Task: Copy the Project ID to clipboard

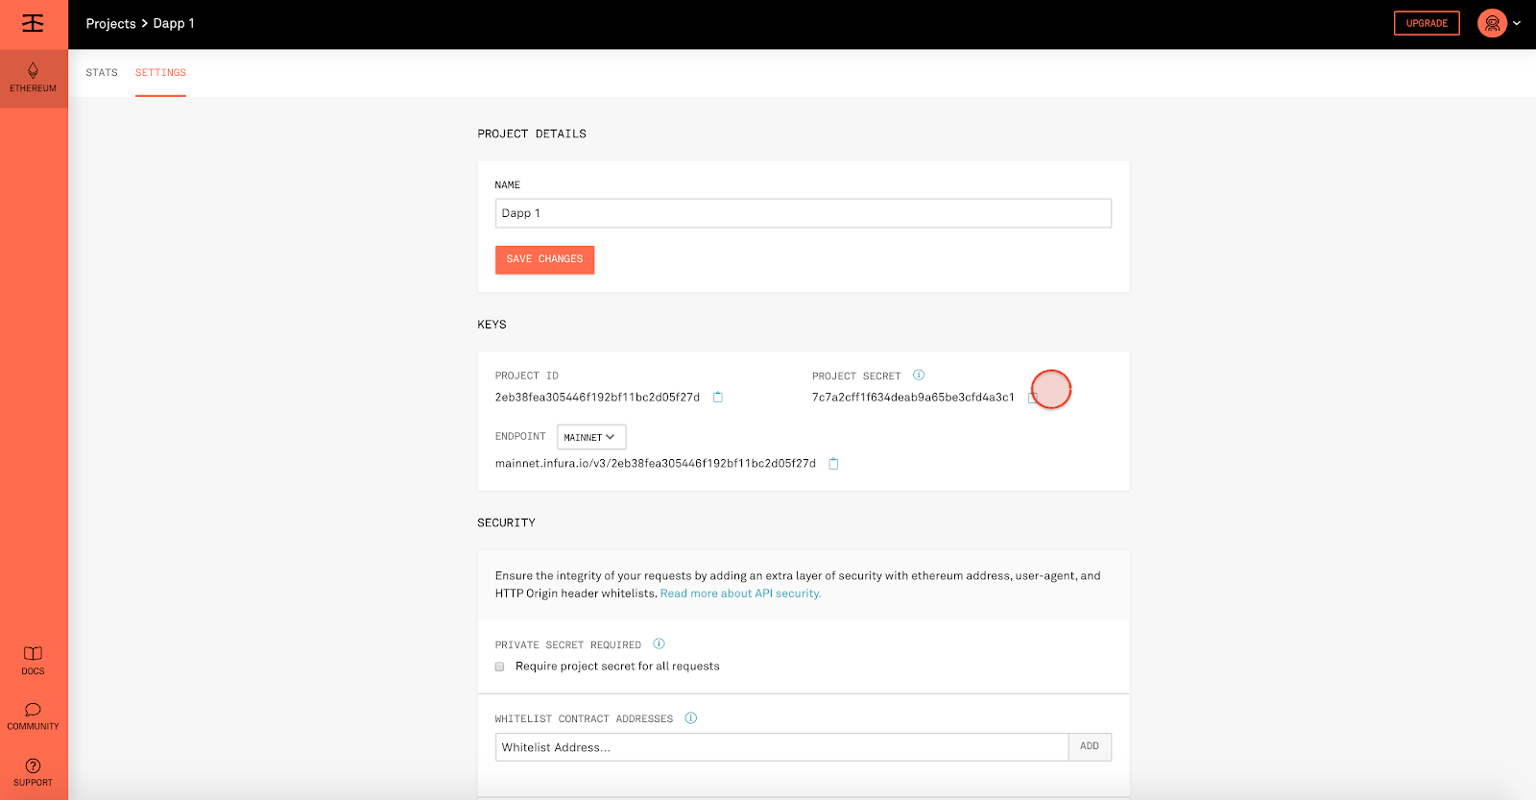Action: (x=717, y=397)
